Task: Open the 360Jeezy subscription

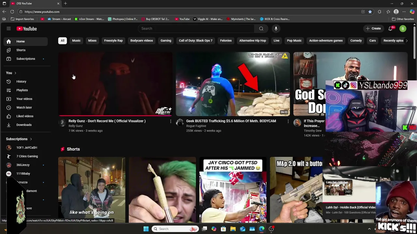Action: (x=26, y=165)
